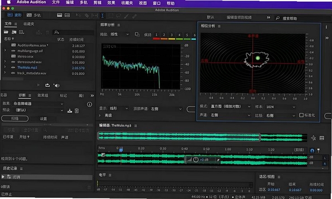Toggle the left channel L button
The height and width of the screenshot is (199, 332).
click(x=325, y=158)
